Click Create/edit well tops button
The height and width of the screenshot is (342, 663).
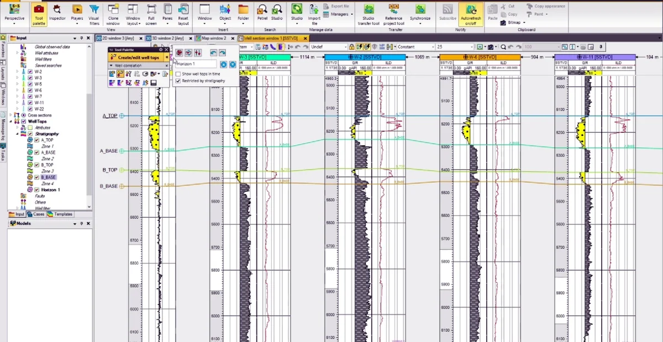point(135,57)
